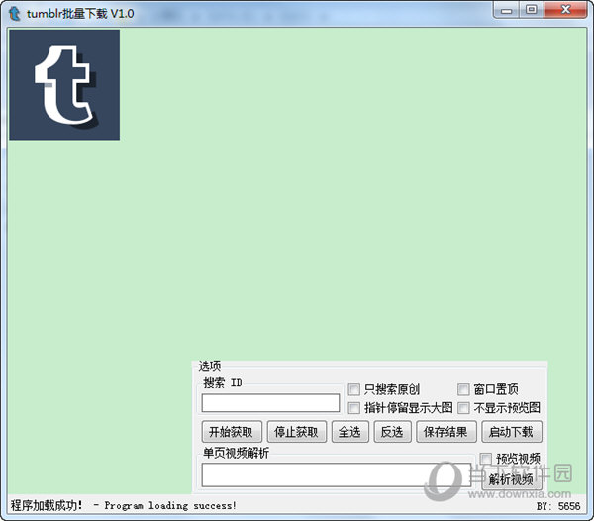Enable the 只搜索原创 checkbox
This screenshot has width=594, height=521.
pyautogui.click(x=353, y=389)
